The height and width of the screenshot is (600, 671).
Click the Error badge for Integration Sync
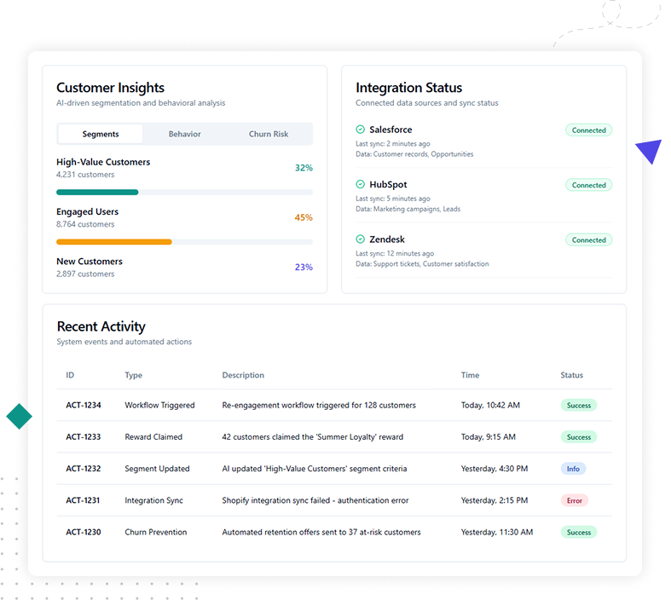pos(574,500)
